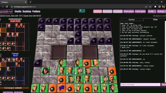Click the blue 10:23 timer
The width and height of the screenshot is (166, 93).
pyautogui.click(x=15, y=56)
